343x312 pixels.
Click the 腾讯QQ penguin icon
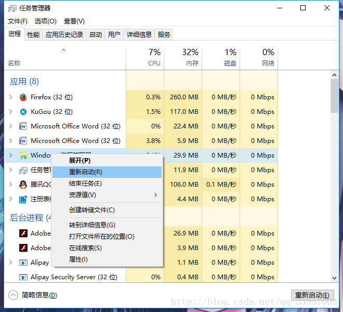pos(23,185)
